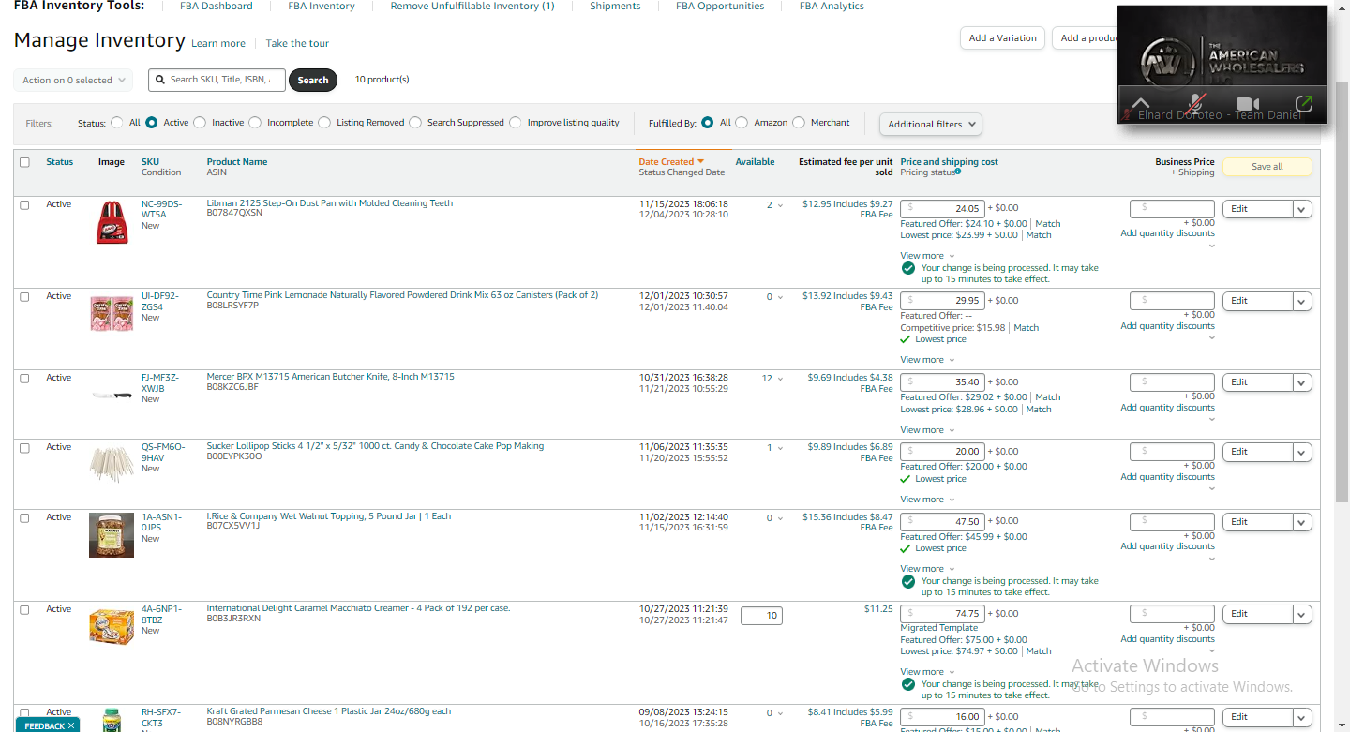Close the FEEDBACK tab
Image resolution: width=1350 pixels, height=732 pixels.
tap(71, 725)
